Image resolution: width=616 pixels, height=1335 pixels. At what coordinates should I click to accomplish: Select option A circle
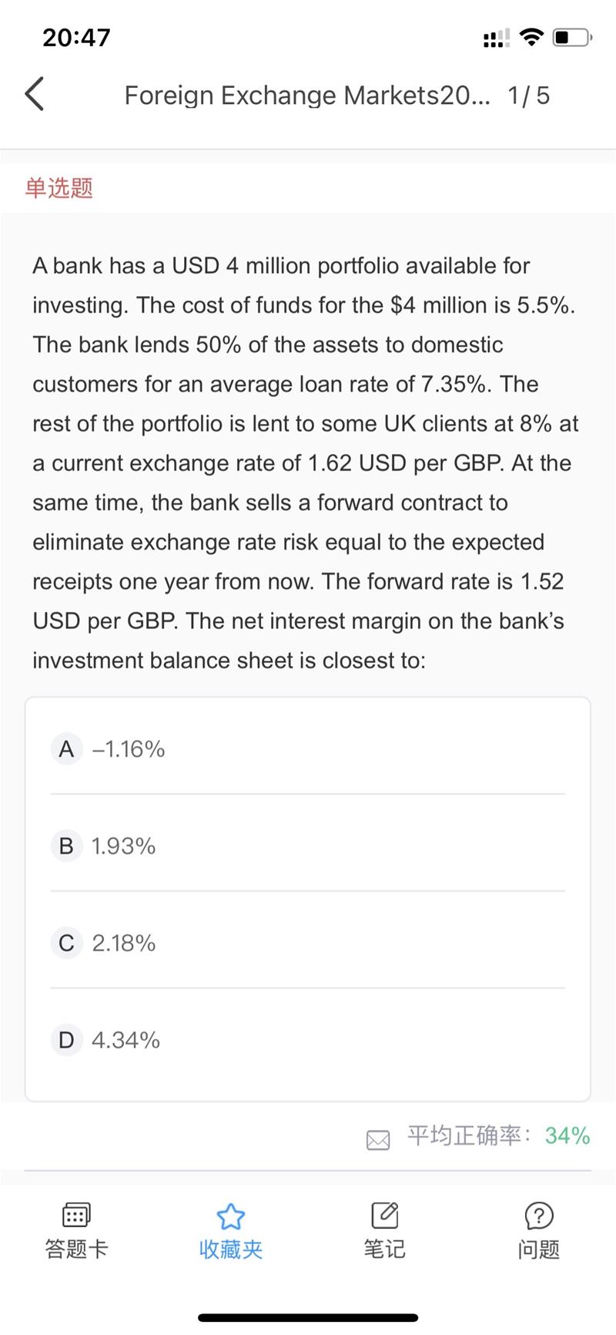tap(66, 748)
